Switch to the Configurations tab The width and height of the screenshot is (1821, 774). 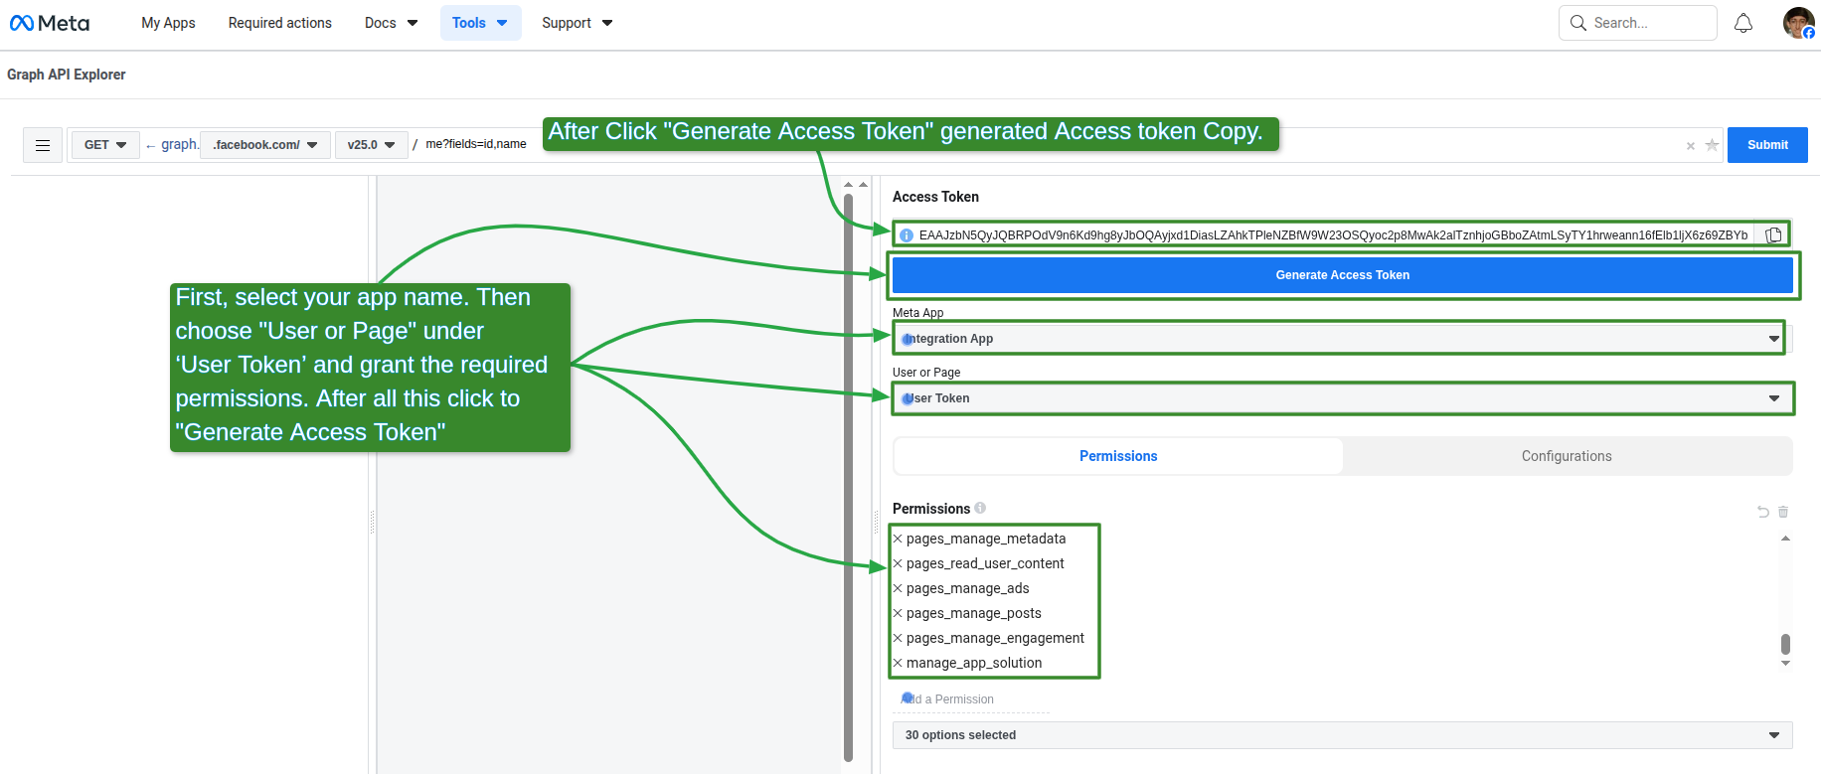pos(1567,456)
